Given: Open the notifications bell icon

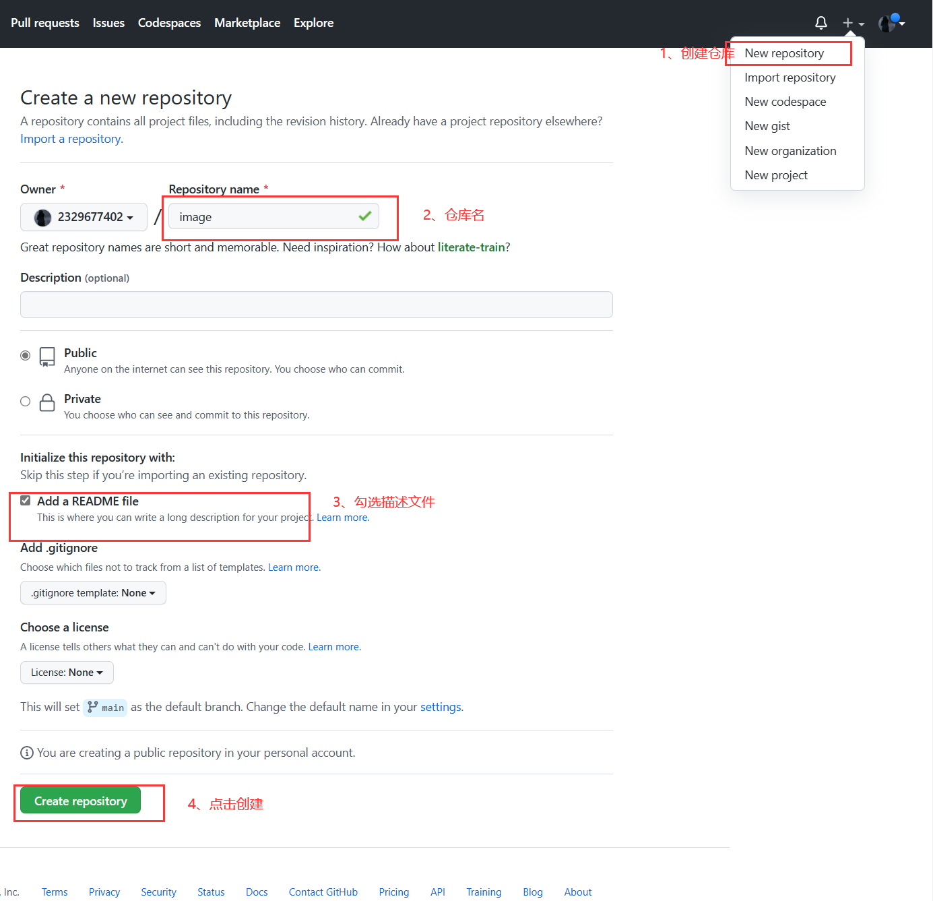Looking at the screenshot, I should (821, 23).
